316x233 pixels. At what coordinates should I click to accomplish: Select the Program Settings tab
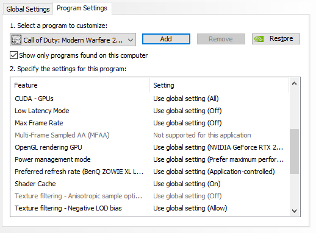coord(82,8)
